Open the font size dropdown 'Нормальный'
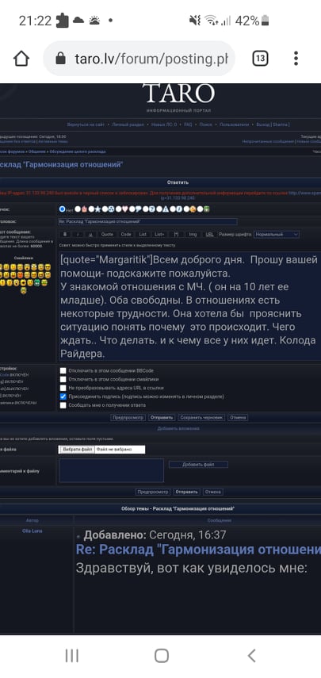The width and height of the screenshot is (321, 678). pos(277,235)
